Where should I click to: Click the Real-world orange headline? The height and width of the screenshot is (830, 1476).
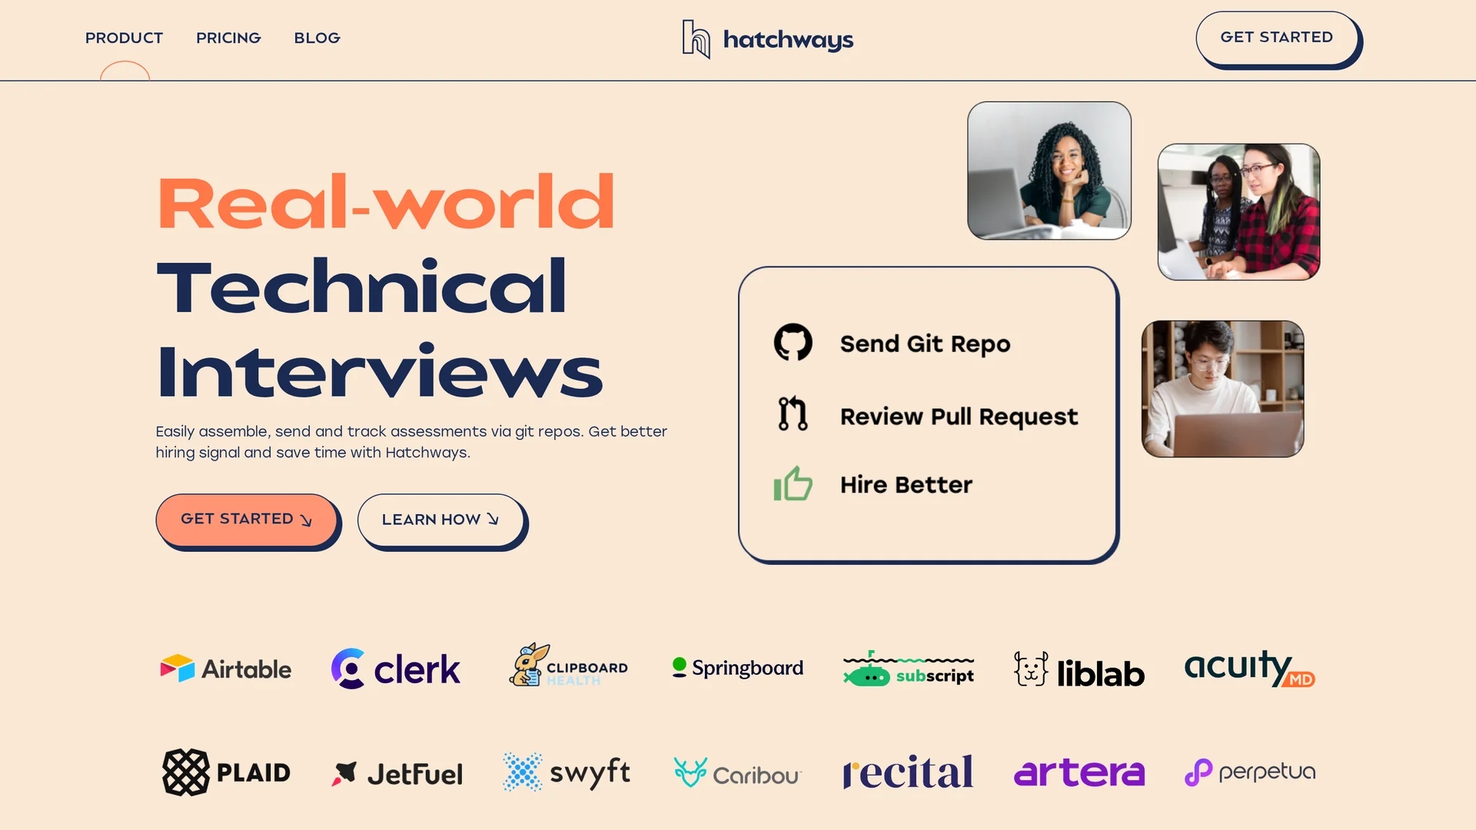385,202
